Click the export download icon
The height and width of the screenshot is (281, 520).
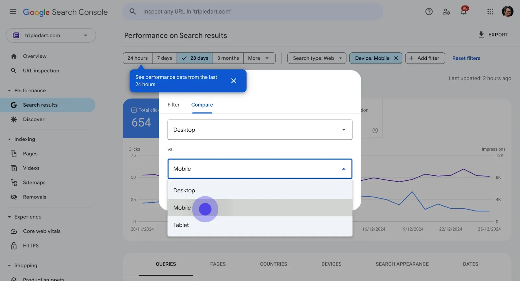(x=481, y=34)
